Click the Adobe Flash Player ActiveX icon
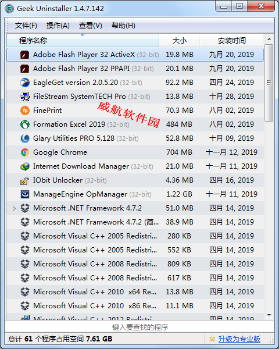279x349 pixels. tap(24, 55)
